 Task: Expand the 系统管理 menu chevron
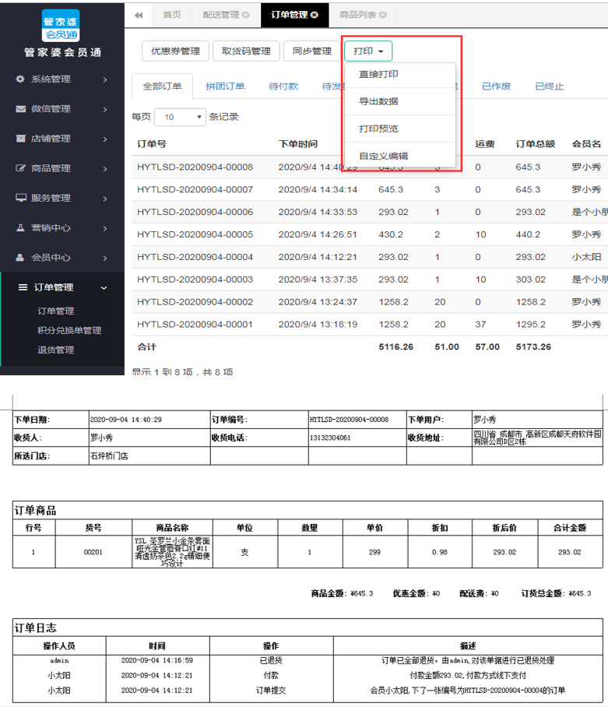pos(104,79)
